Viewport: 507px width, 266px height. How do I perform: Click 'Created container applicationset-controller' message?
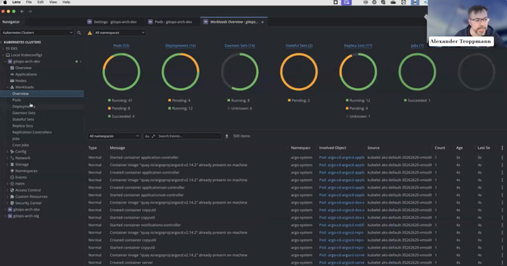pyautogui.click(x=147, y=187)
